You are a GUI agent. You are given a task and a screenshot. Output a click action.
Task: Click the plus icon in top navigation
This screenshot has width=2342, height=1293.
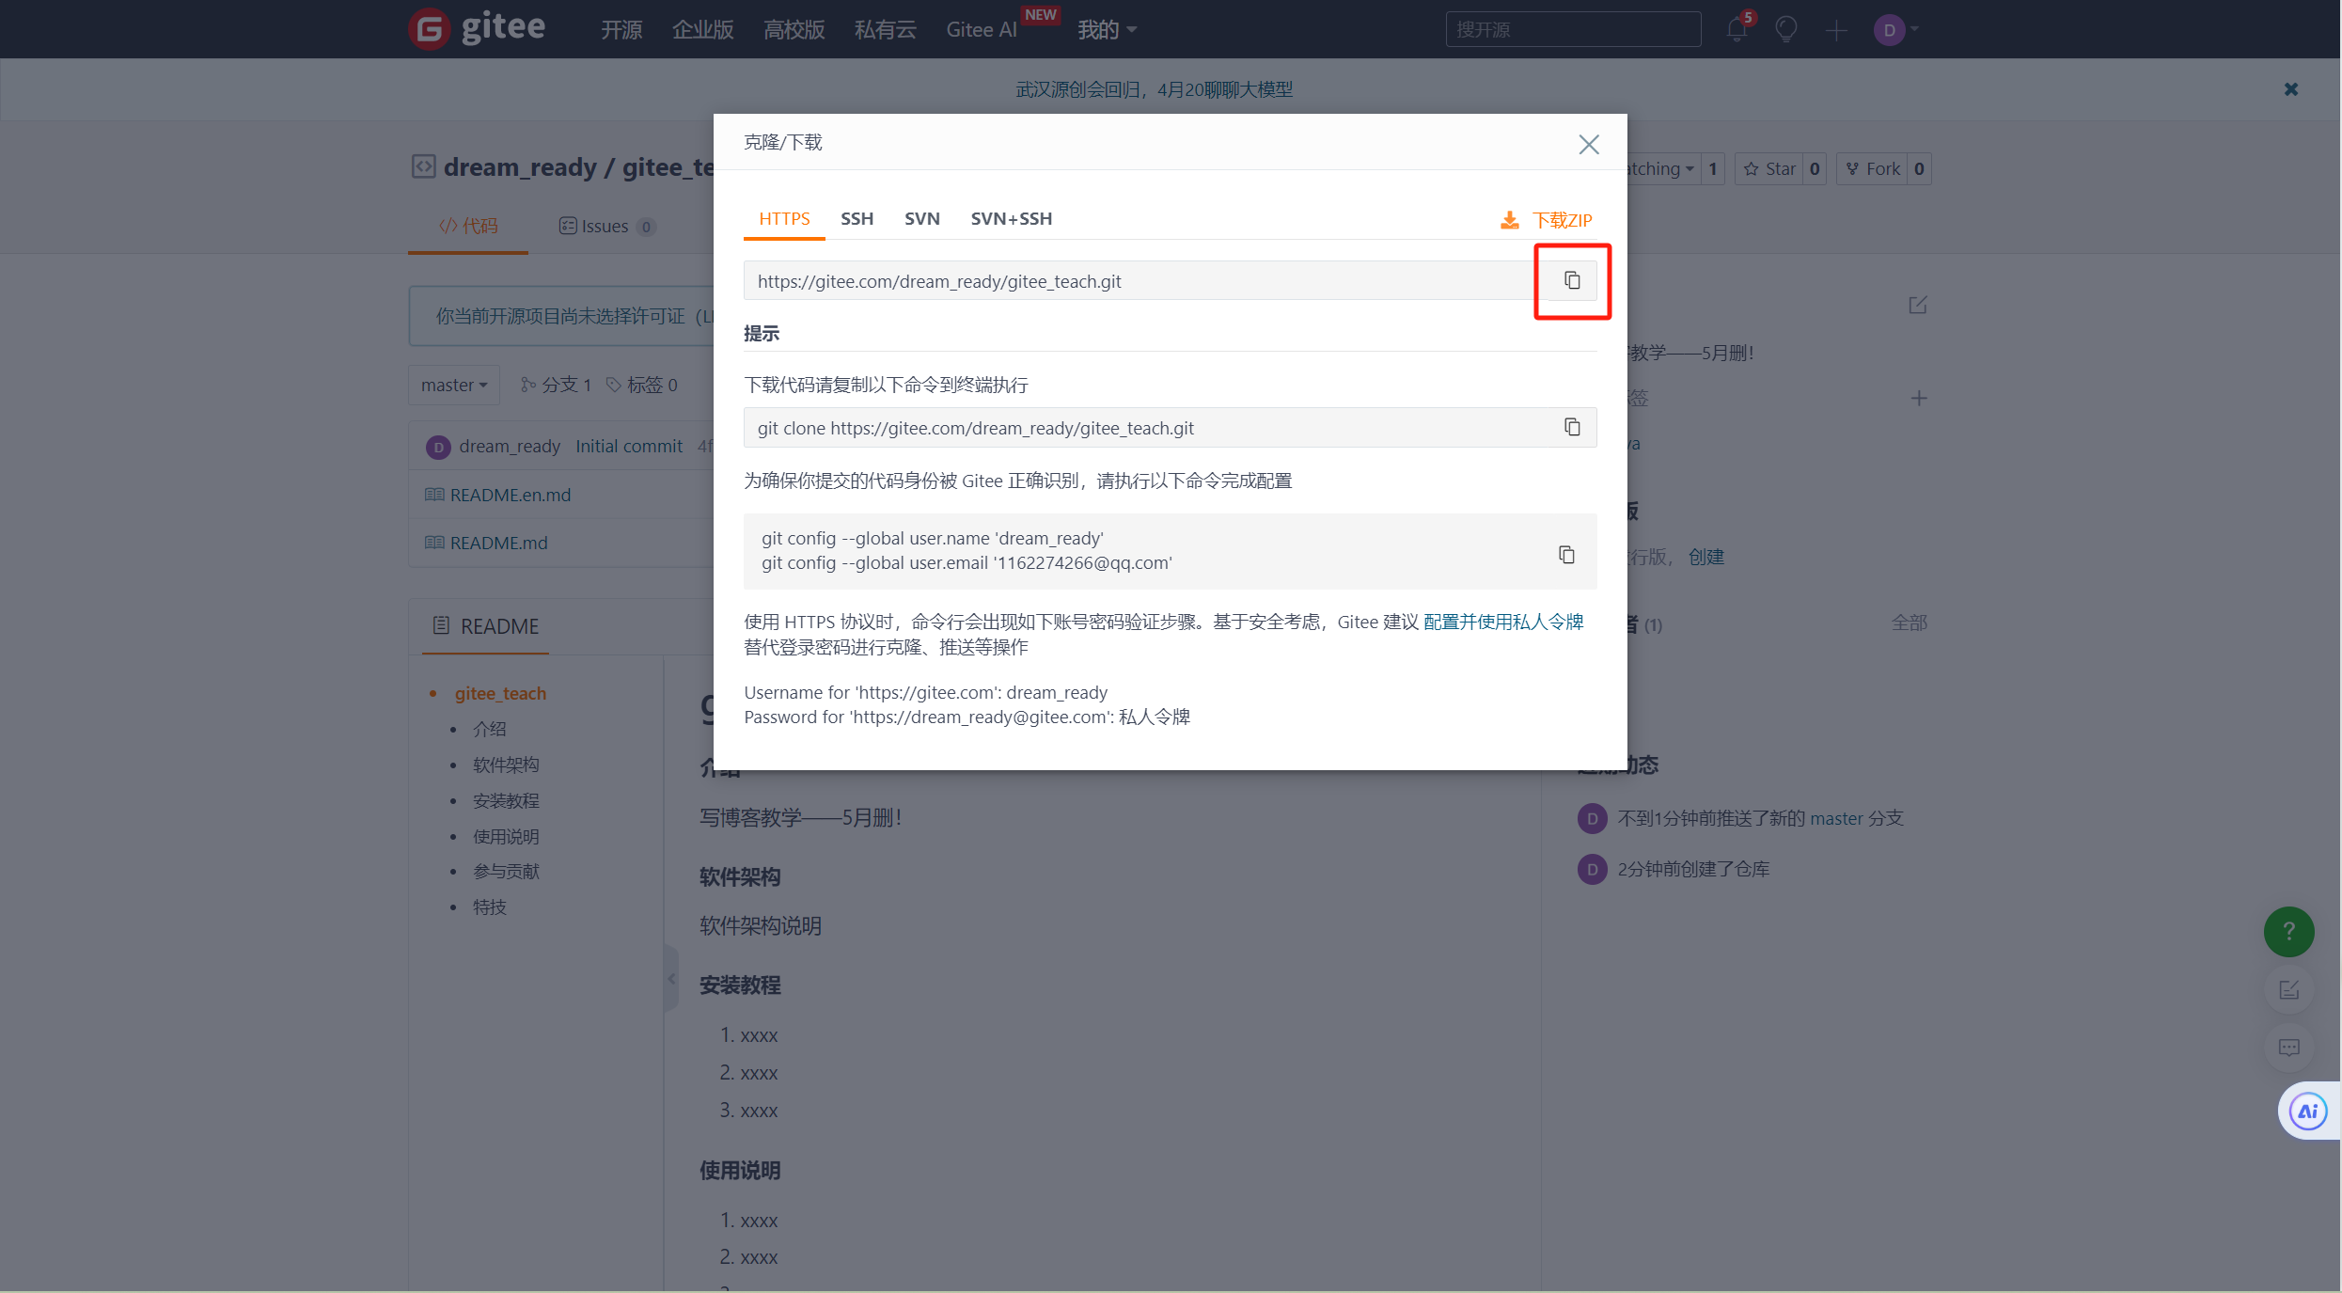[1835, 30]
